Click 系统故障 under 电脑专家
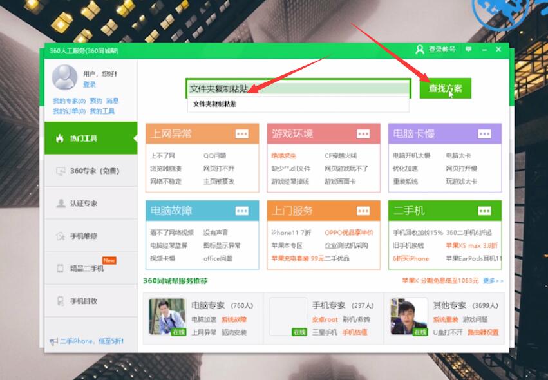548x380 pixels. click(x=234, y=319)
